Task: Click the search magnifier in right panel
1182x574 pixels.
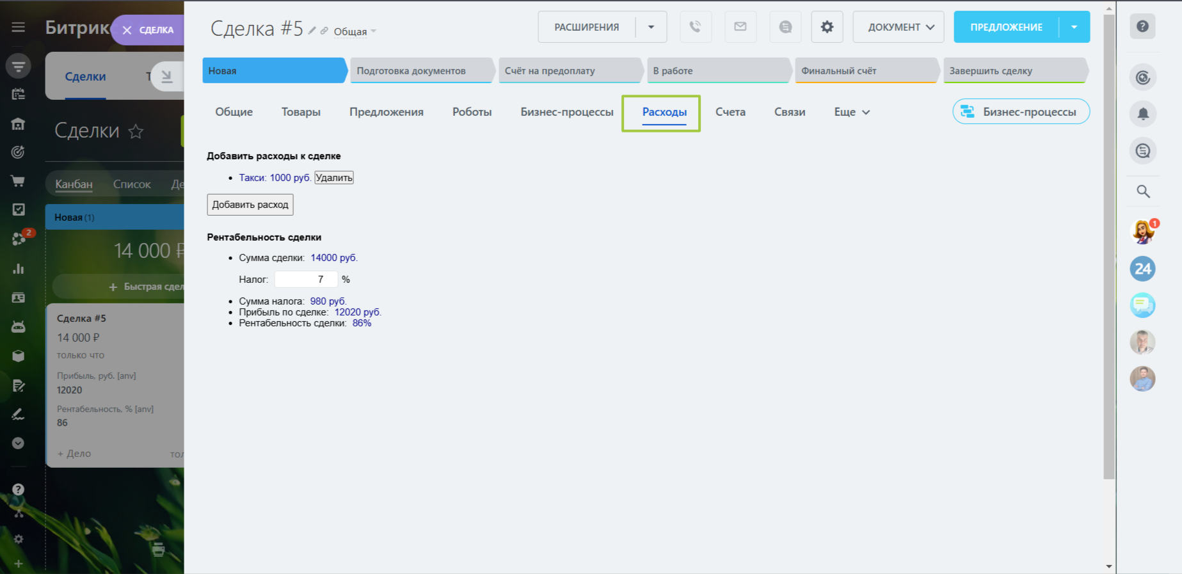Action: [x=1143, y=191]
